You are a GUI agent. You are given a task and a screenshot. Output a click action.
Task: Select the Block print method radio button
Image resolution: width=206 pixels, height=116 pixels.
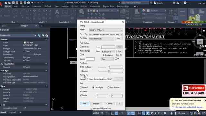click(x=81, y=47)
